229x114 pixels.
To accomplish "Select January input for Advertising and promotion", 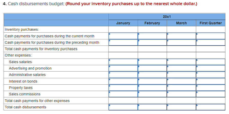I will (123, 68).
